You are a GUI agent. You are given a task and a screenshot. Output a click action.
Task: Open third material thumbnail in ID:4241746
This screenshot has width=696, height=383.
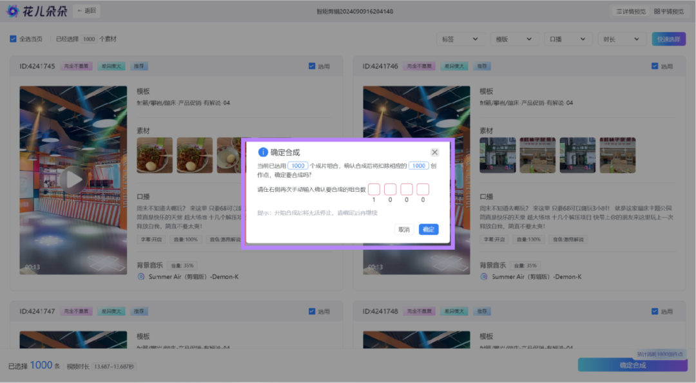pos(577,155)
